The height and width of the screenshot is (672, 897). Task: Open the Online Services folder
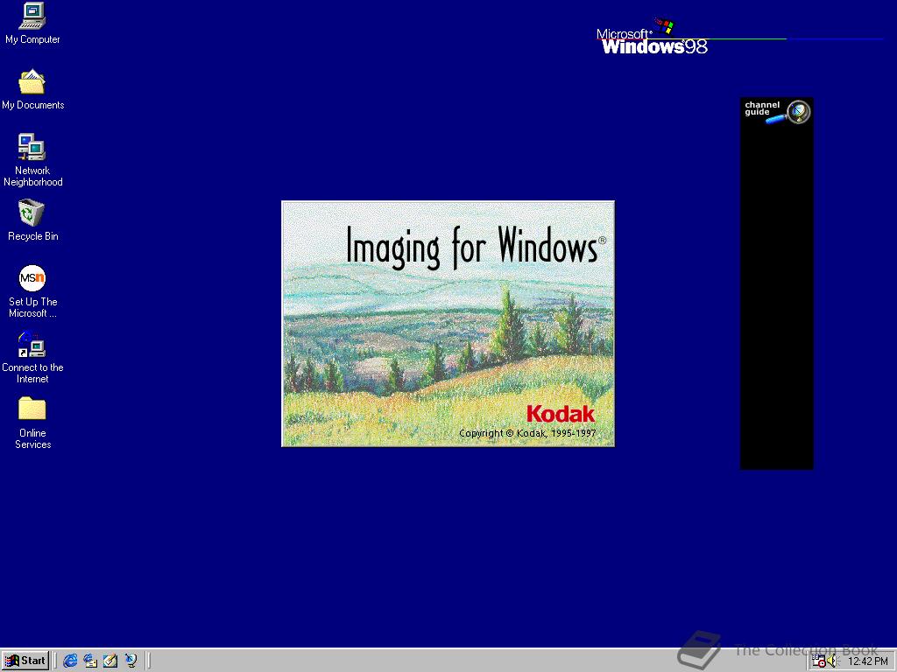(x=32, y=409)
